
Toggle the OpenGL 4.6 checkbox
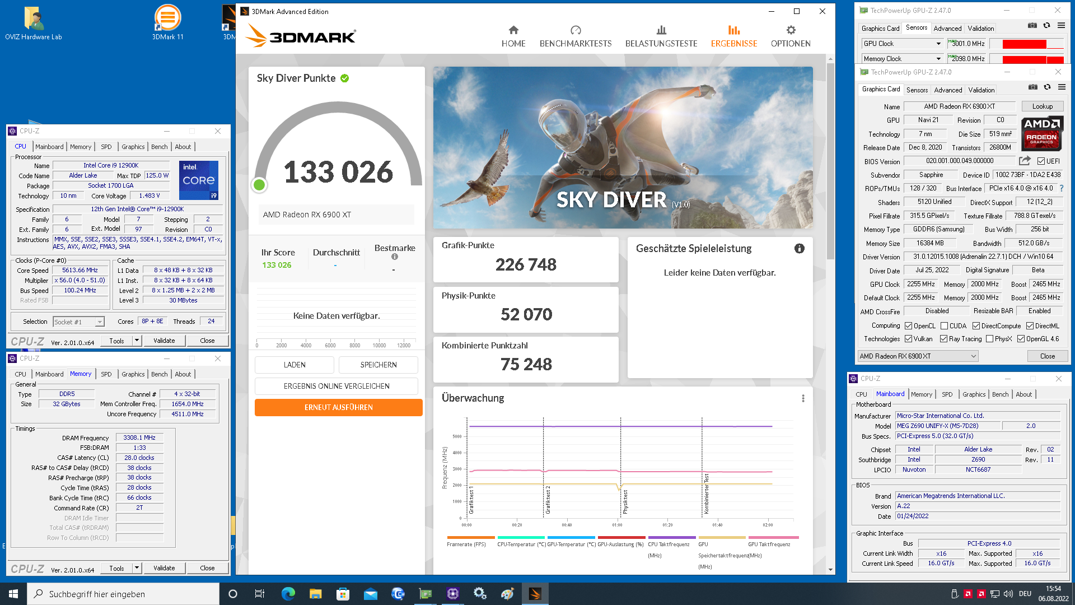tap(1021, 339)
